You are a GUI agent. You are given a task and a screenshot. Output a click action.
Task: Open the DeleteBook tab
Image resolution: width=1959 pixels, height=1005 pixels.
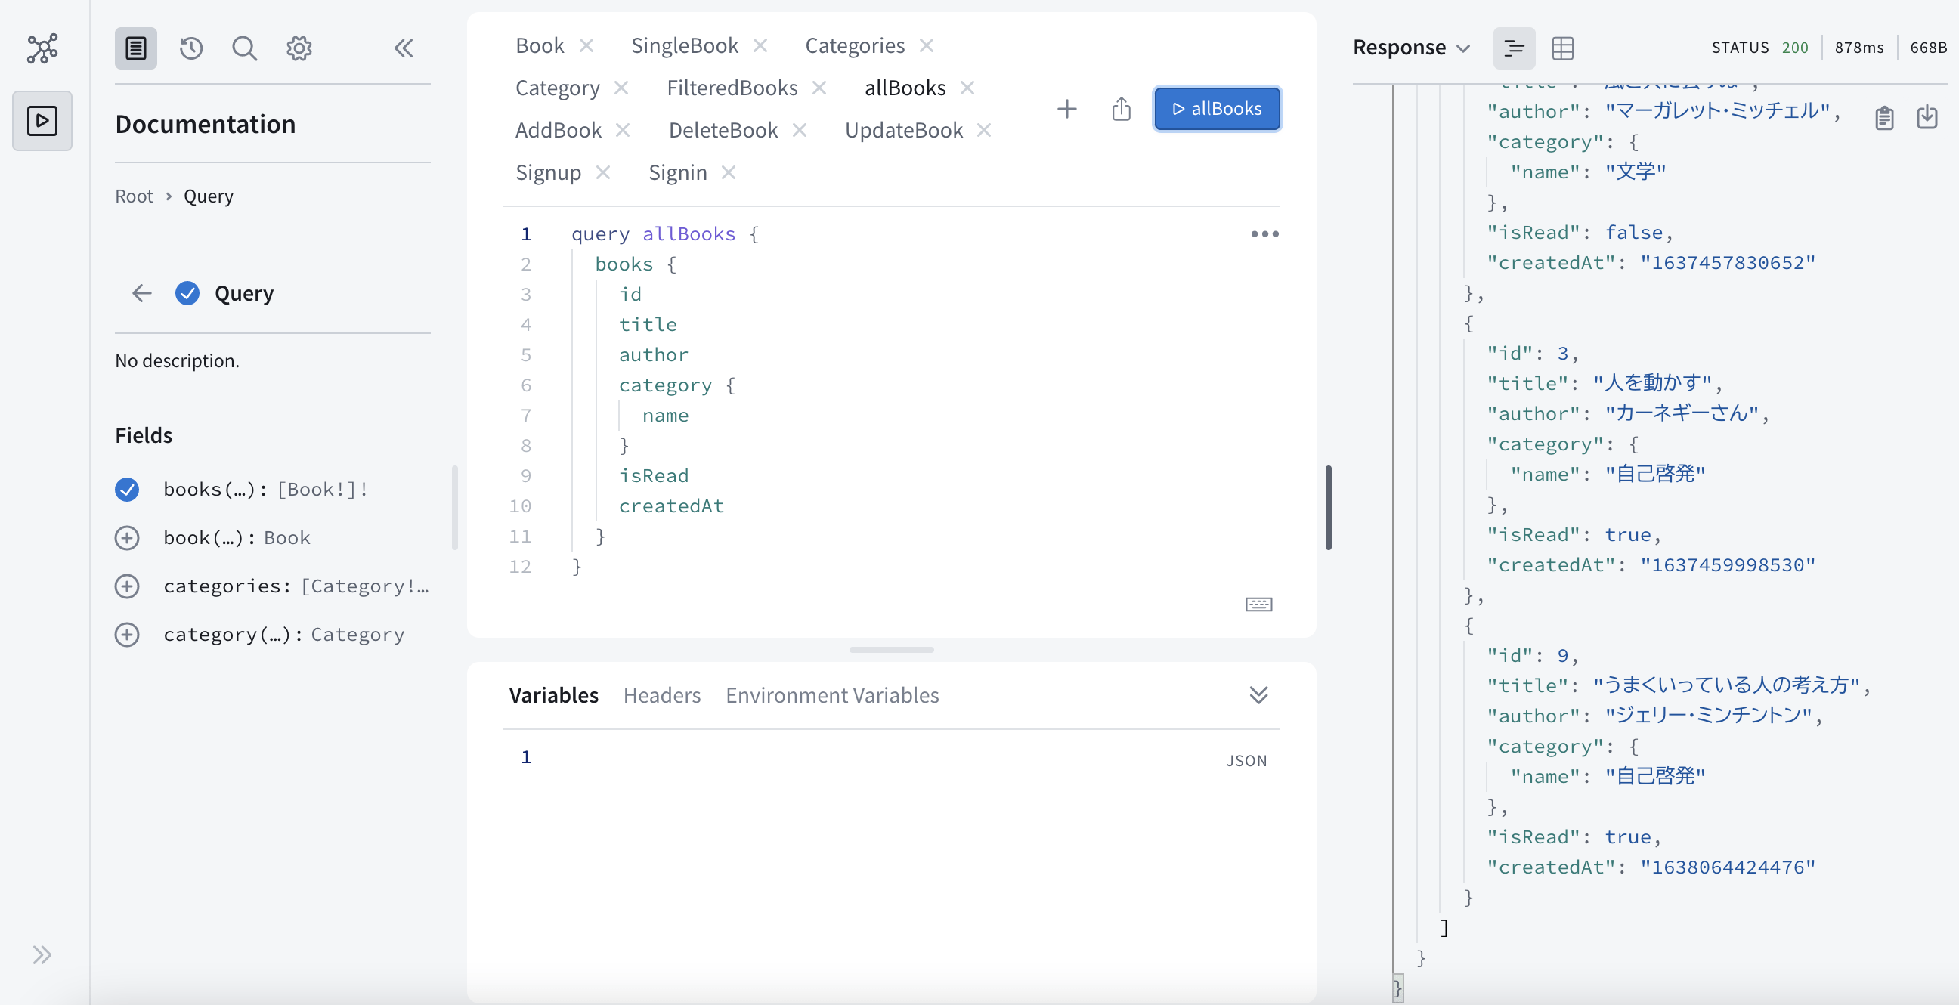pos(723,130)
